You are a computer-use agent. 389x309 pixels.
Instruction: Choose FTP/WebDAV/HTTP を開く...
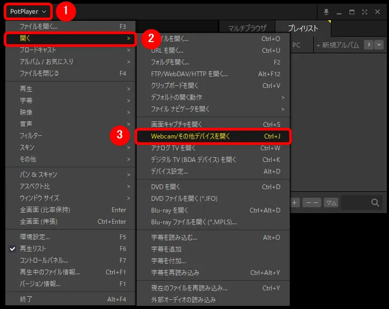click(x=213, y=74)
